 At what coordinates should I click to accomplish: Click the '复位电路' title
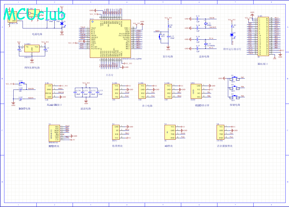pyautogui.click(x=168, y=57)
